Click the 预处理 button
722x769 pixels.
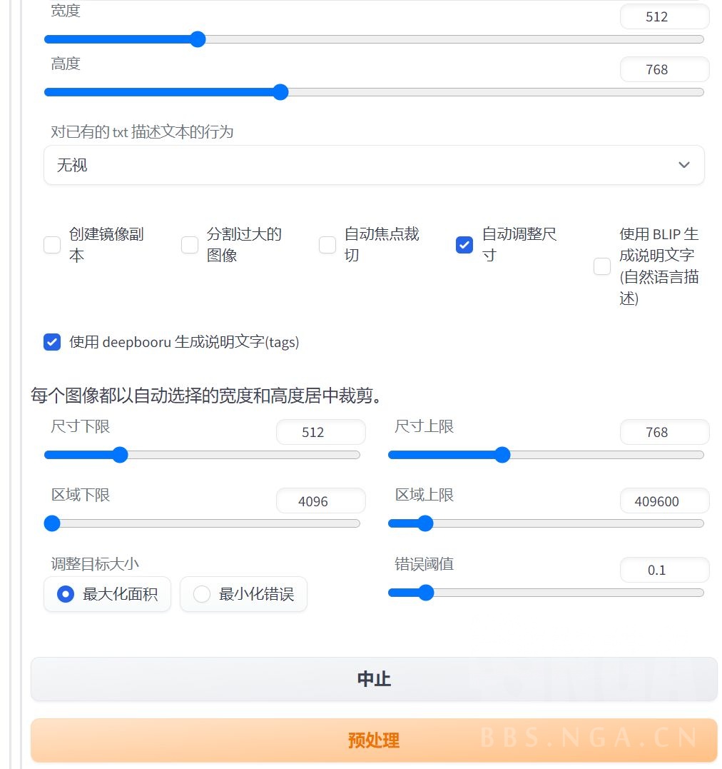374,740
